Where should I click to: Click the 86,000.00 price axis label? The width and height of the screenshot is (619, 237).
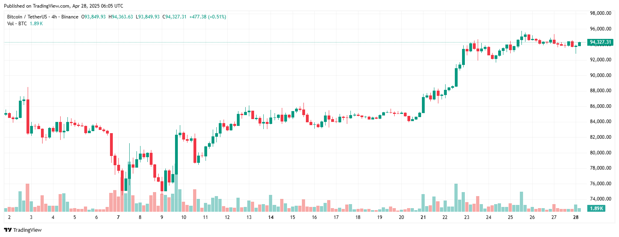pos(600,106)
